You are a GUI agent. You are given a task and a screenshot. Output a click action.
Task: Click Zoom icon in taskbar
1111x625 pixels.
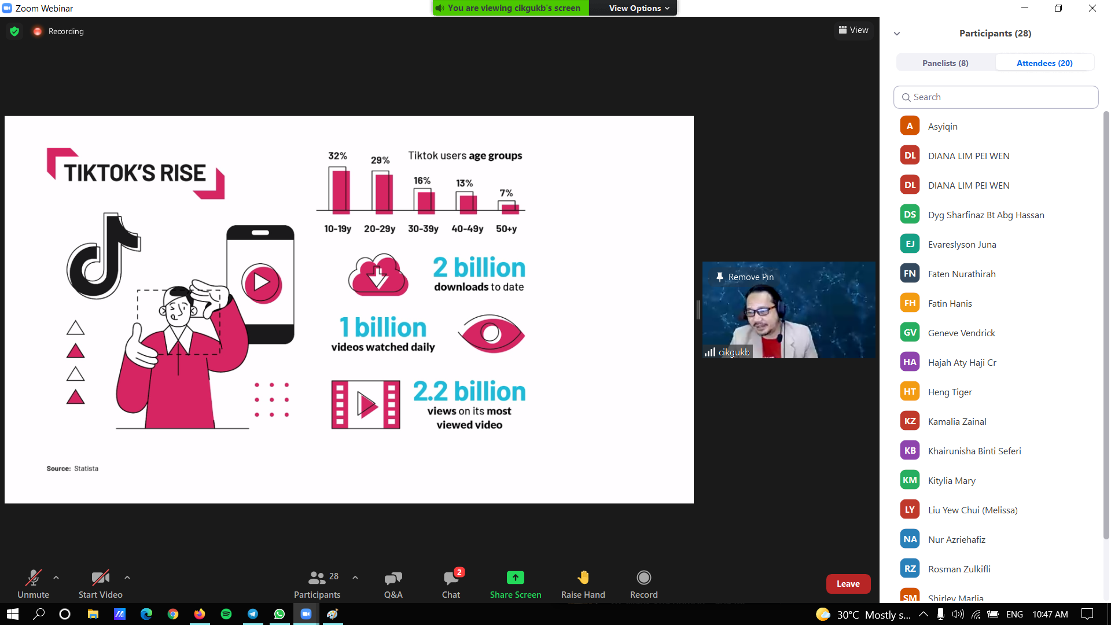pos(306,614)
